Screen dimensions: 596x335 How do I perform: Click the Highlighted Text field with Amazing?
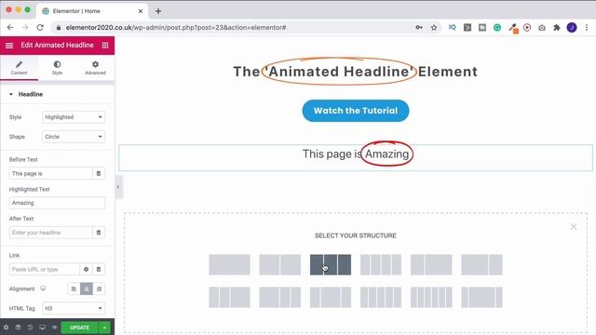click(57, 203)
